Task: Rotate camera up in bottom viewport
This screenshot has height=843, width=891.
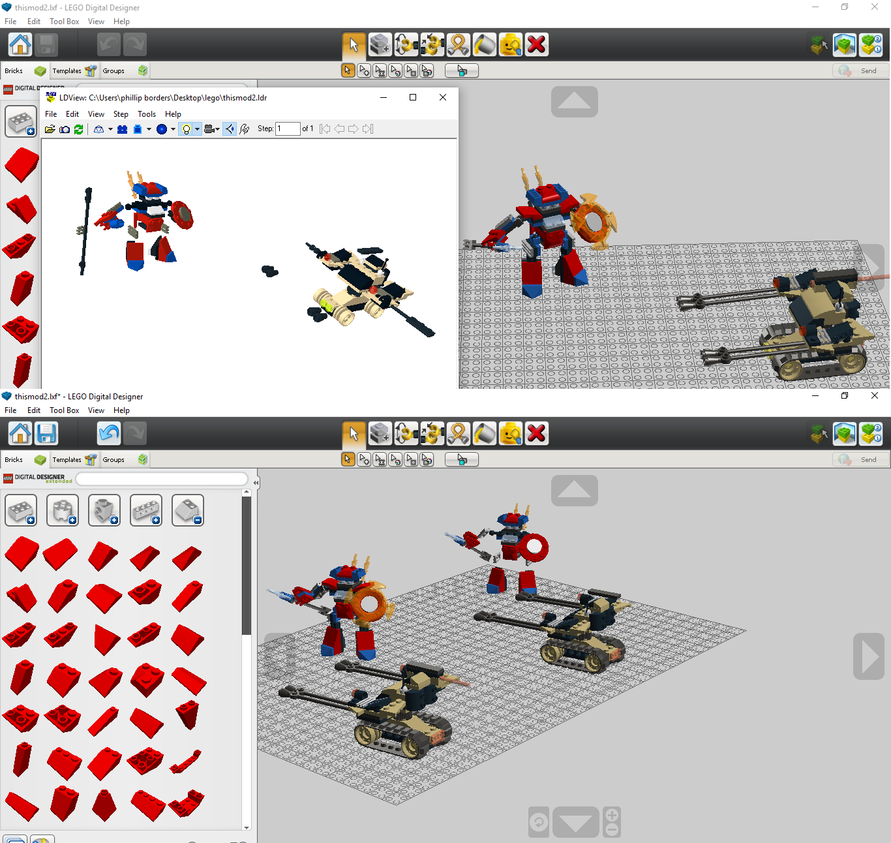Action: pyautogui.click(x=575, y=491)
